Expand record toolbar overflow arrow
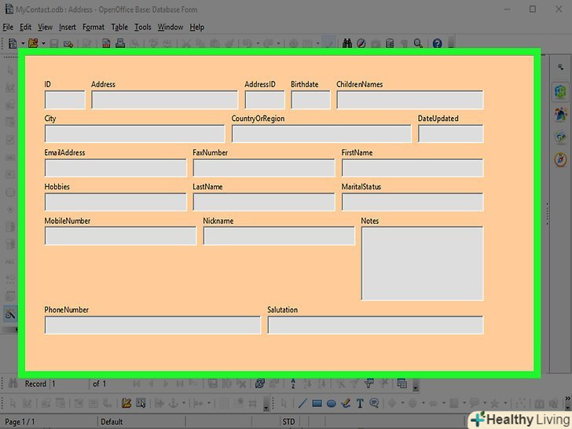Image resolution: width=572 pixels, height=429 pixels. (x=415, y=388)
